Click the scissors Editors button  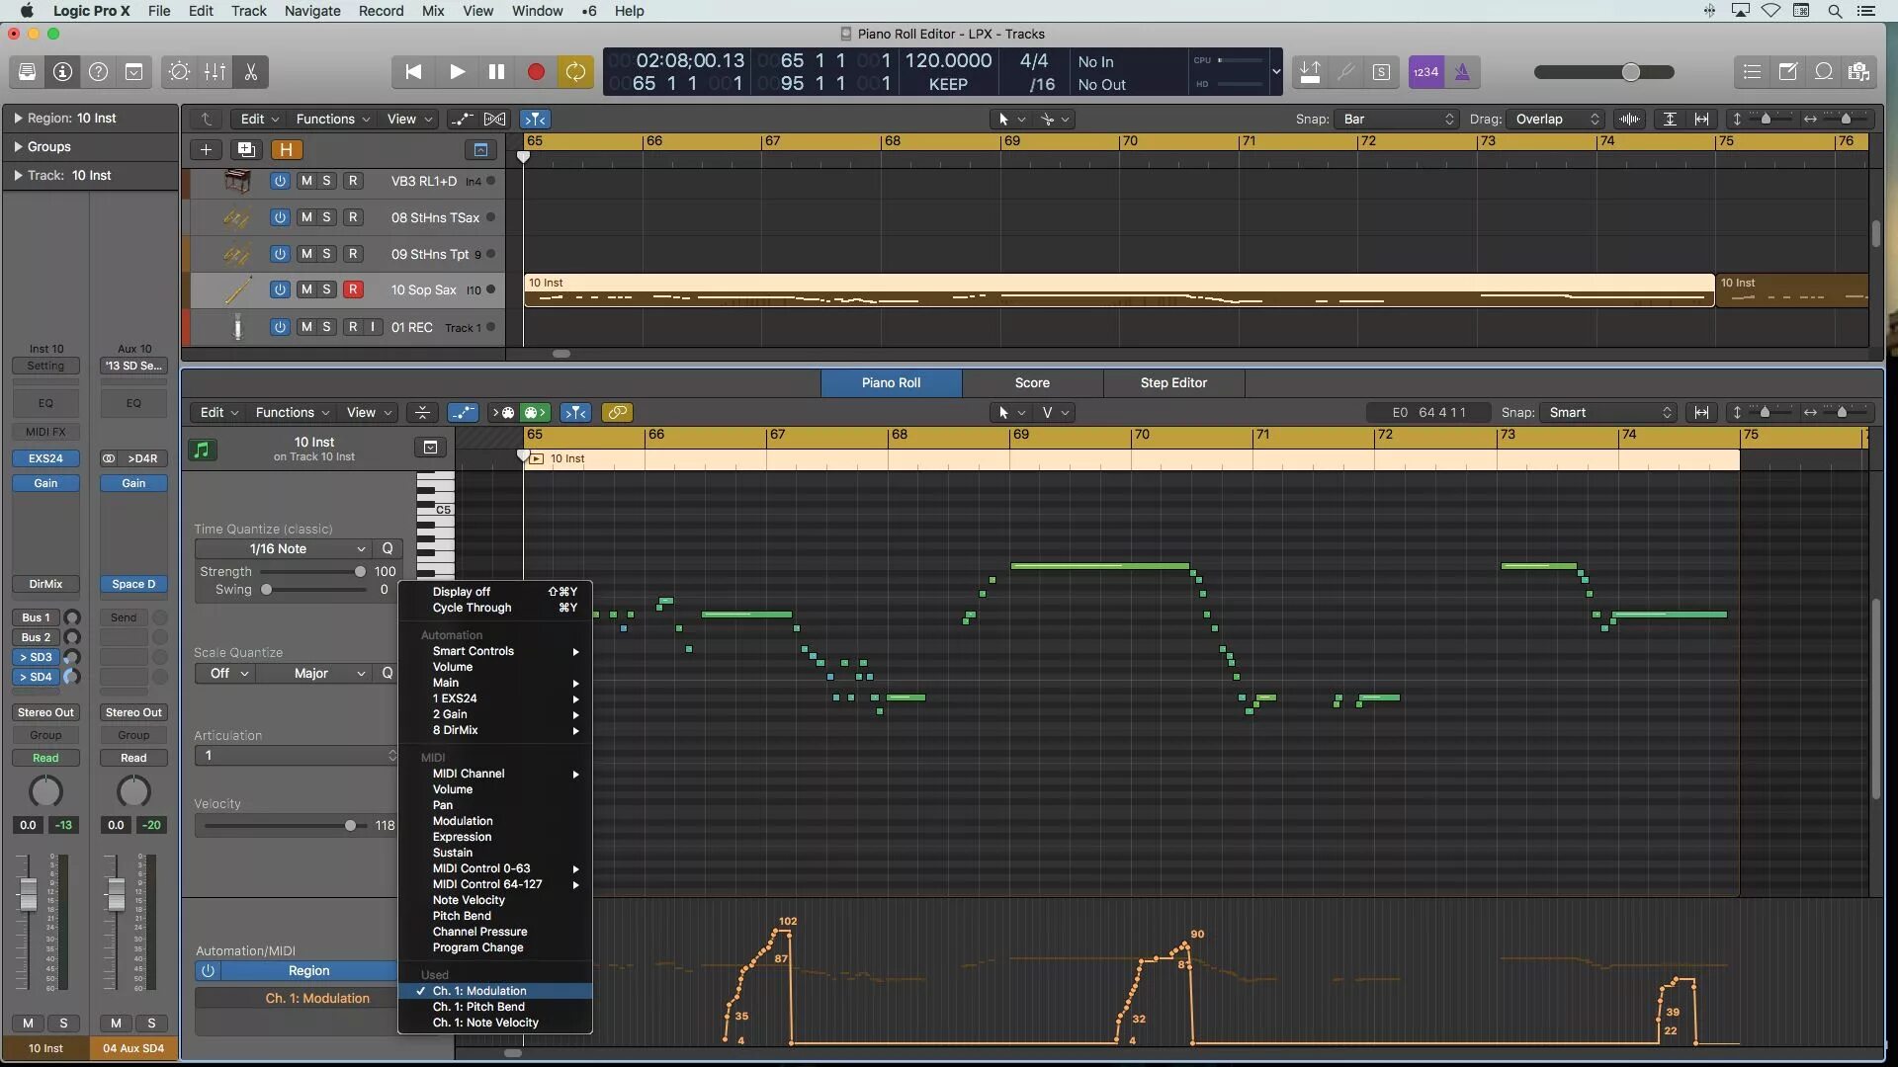coord(250,72)
